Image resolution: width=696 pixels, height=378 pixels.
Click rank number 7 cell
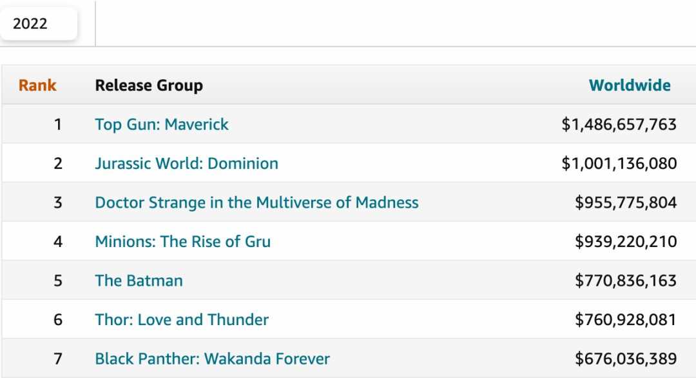click(x=58, y=359)
